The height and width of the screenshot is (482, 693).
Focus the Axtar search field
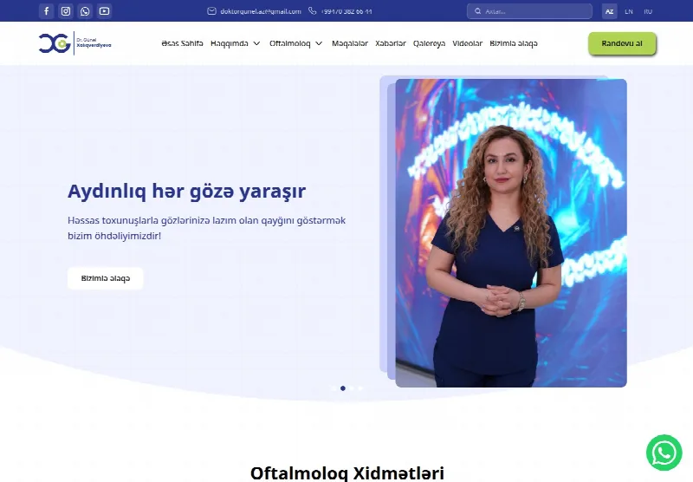[529, 11]
